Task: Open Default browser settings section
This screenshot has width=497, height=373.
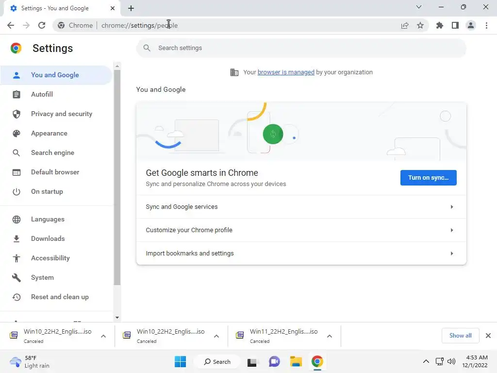Action: click(x=56, y=172)
